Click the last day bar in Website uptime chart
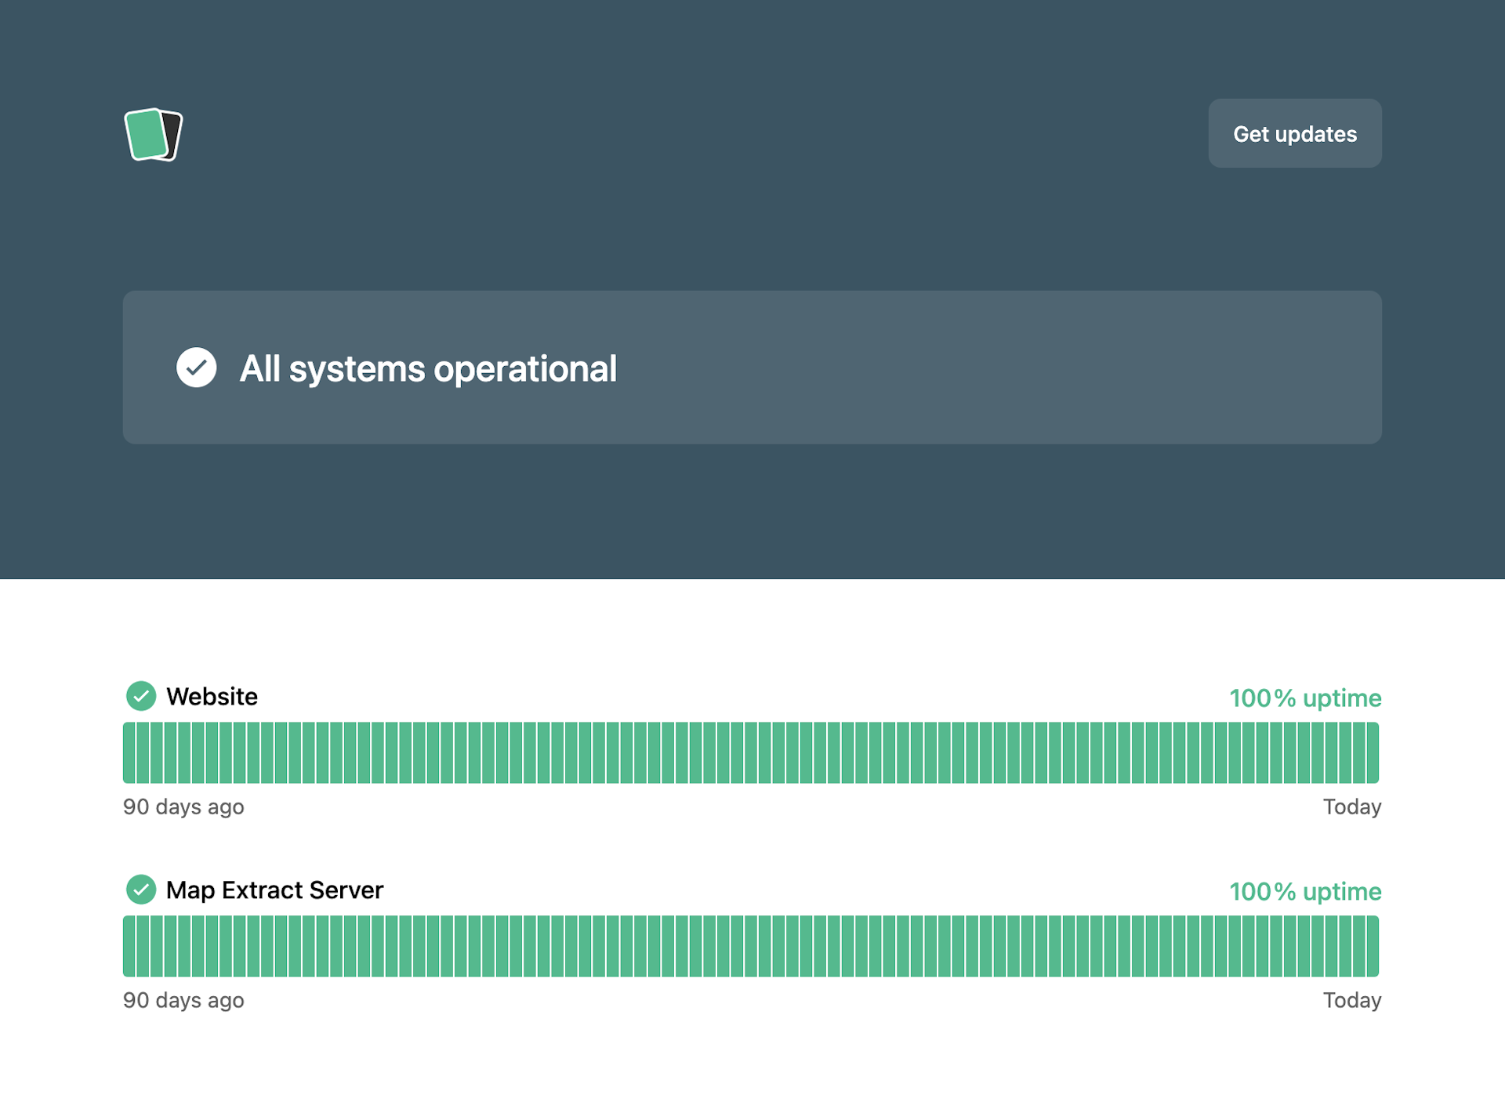 point(1373,752)
